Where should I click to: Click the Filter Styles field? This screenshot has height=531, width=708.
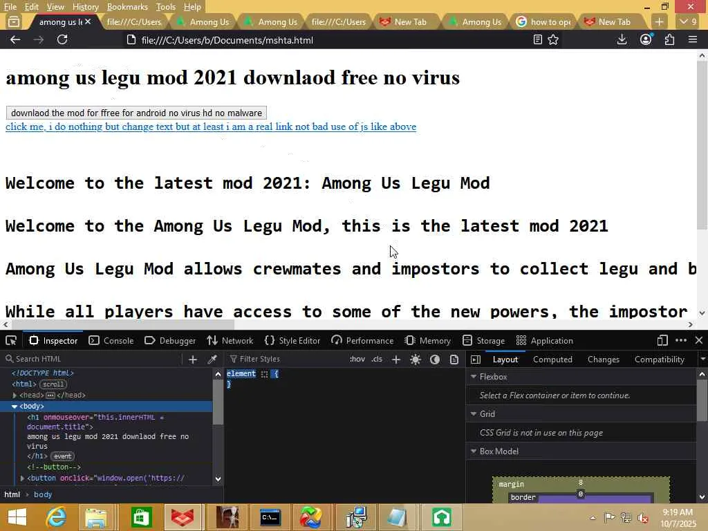click(287, 359)
